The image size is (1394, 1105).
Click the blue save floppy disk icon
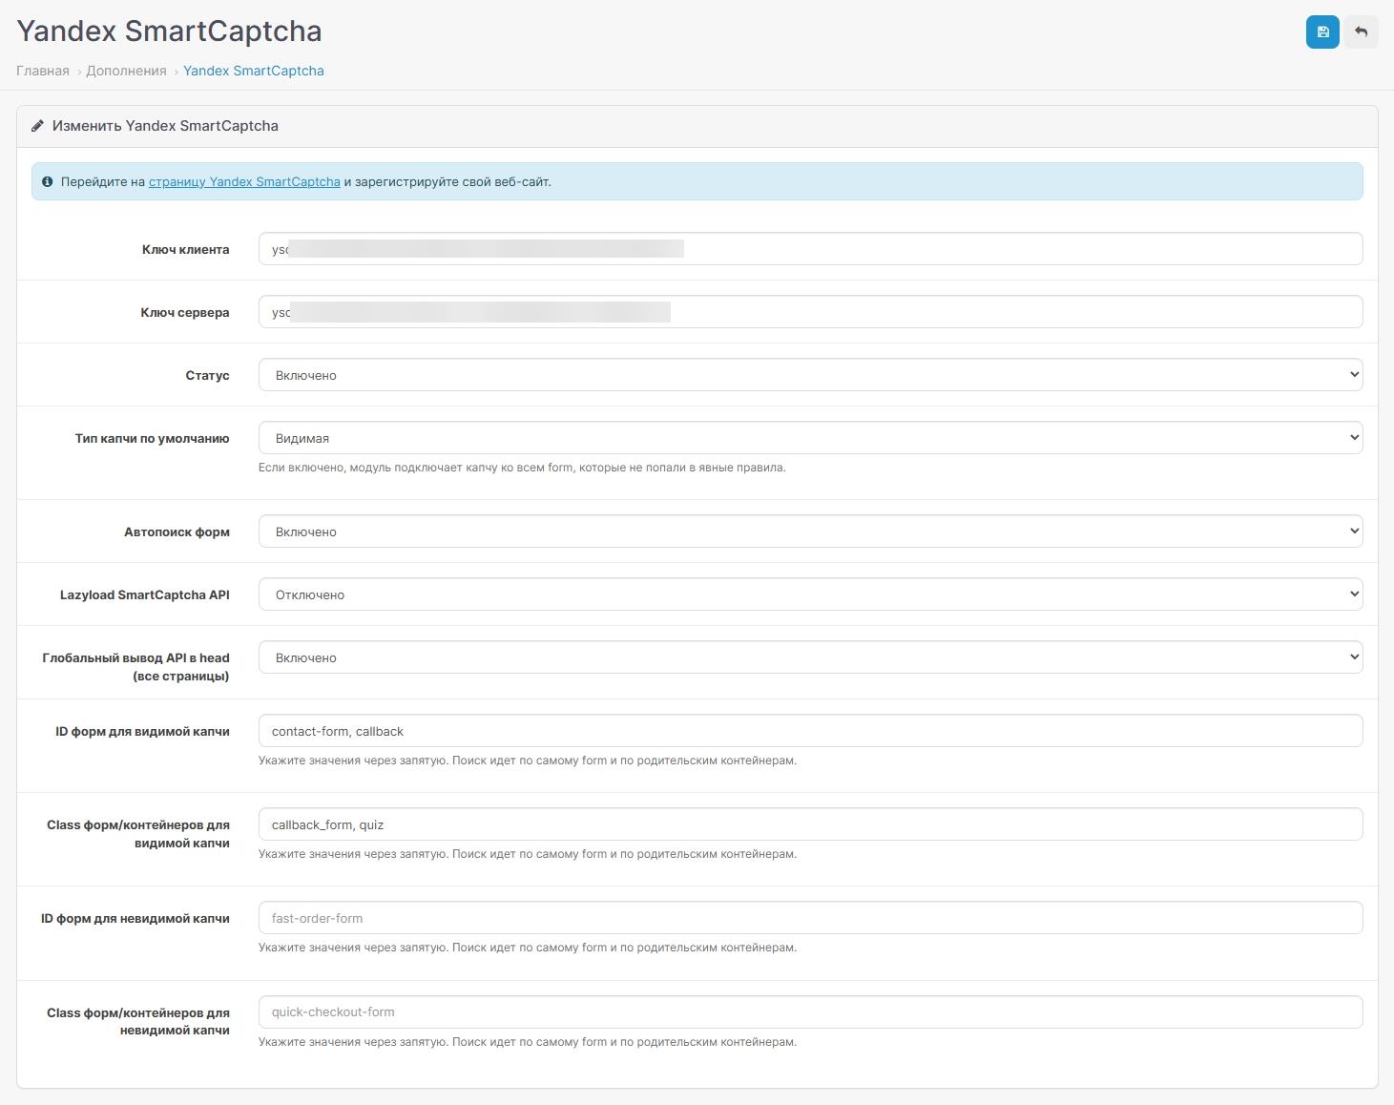(1322, 31)
